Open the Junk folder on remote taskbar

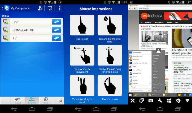tap(169, 95)
